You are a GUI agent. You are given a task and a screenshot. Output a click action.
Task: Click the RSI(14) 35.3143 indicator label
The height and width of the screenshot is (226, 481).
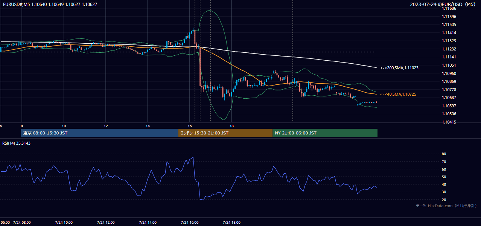pos(16,143)
